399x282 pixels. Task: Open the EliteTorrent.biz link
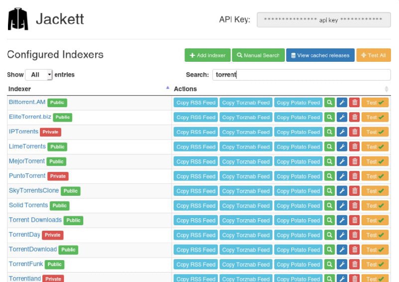click(30, 117)
